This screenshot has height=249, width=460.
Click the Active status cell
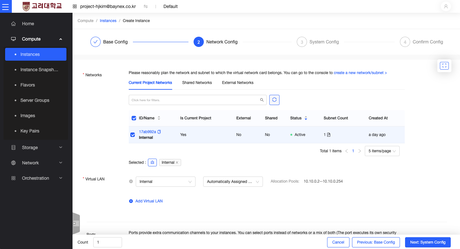[298, 135]
